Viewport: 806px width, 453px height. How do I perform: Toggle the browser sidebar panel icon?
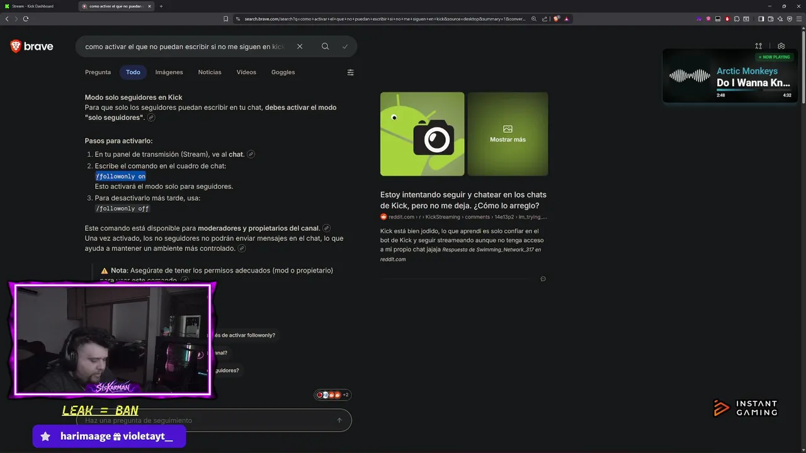click(x=761, y=19)
